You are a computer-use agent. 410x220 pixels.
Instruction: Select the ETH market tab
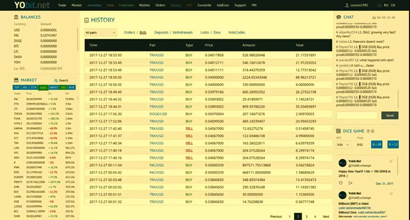pos(34,87)
